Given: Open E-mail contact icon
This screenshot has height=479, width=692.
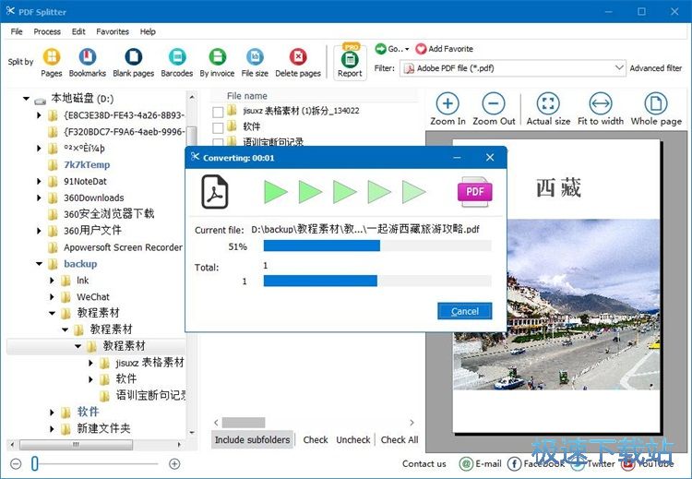Looking at the screenshot, I should 466,463.
